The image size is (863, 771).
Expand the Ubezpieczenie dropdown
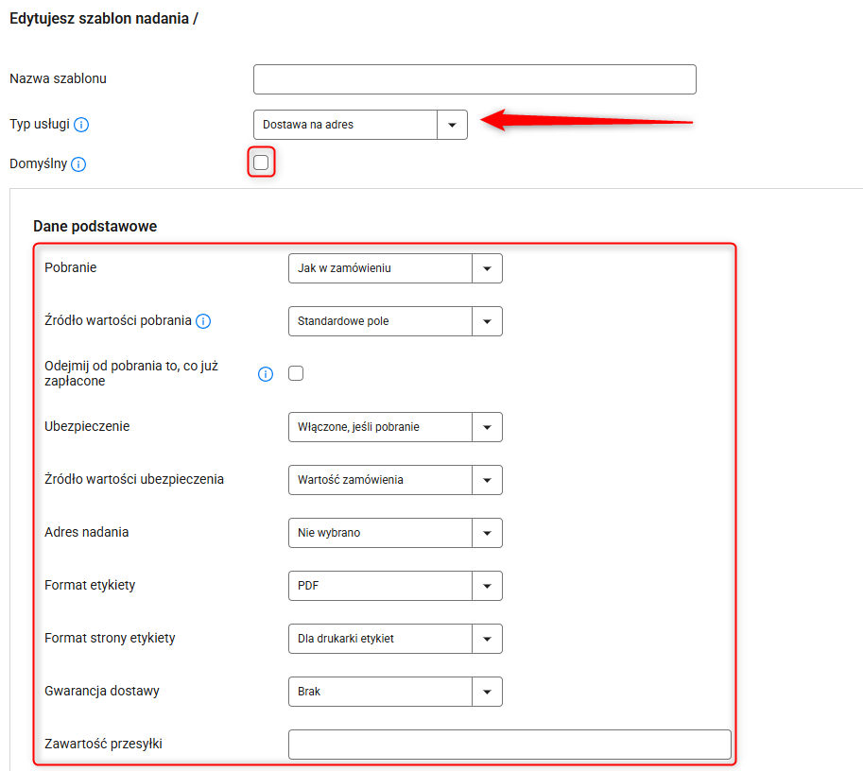pos(394,427)
